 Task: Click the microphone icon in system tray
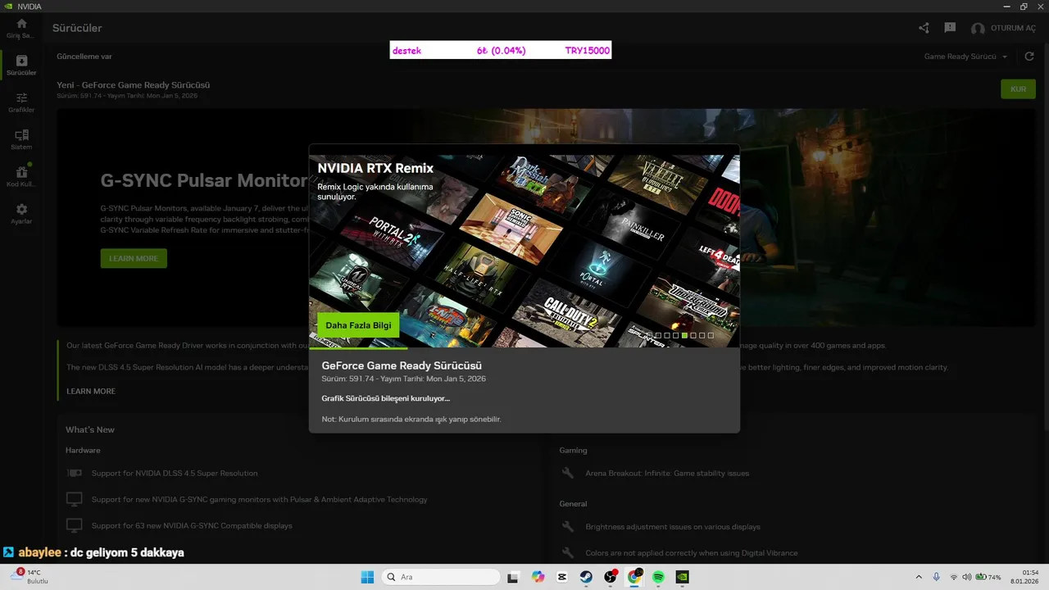coord(936,577)
